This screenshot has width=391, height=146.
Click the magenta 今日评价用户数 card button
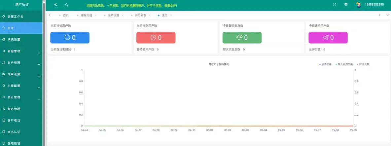(328, 38)
